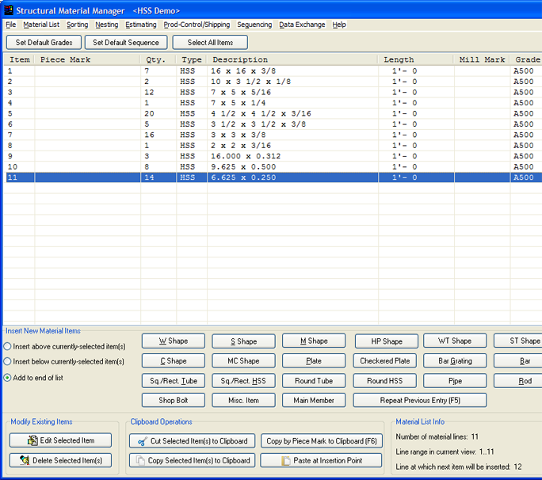
Task: Select row with 10 x 3 1/2 x 1/8
Action: [x=273, y=82]
